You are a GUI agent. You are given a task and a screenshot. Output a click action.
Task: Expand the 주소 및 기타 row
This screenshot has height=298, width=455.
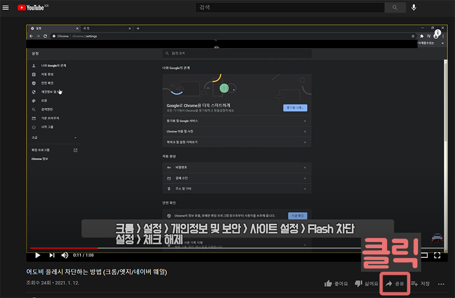coord(237,189)
